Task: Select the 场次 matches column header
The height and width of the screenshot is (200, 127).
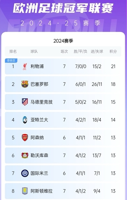Action: click(x=64, y=51)
